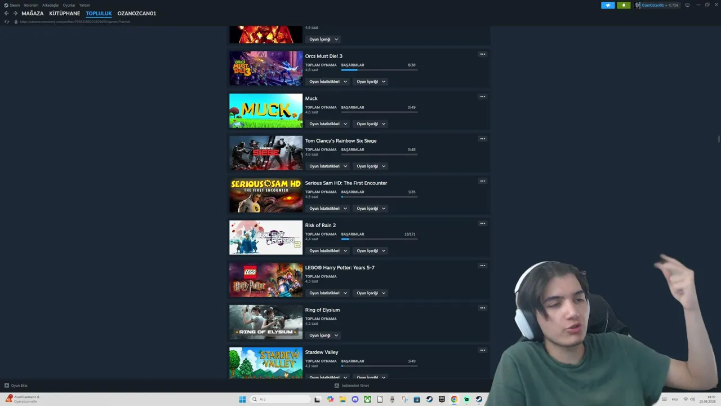Open the three-dot menu for Muck
The height and width of the screenshot is (406, 721).
pos(482,96)
